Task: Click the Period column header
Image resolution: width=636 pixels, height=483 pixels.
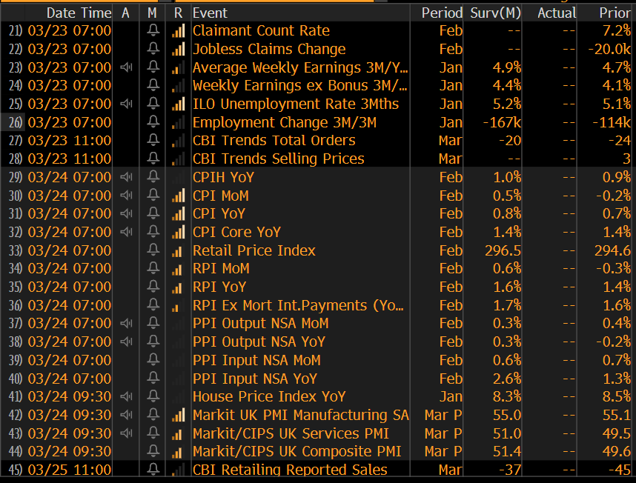Action: point(442,13)
